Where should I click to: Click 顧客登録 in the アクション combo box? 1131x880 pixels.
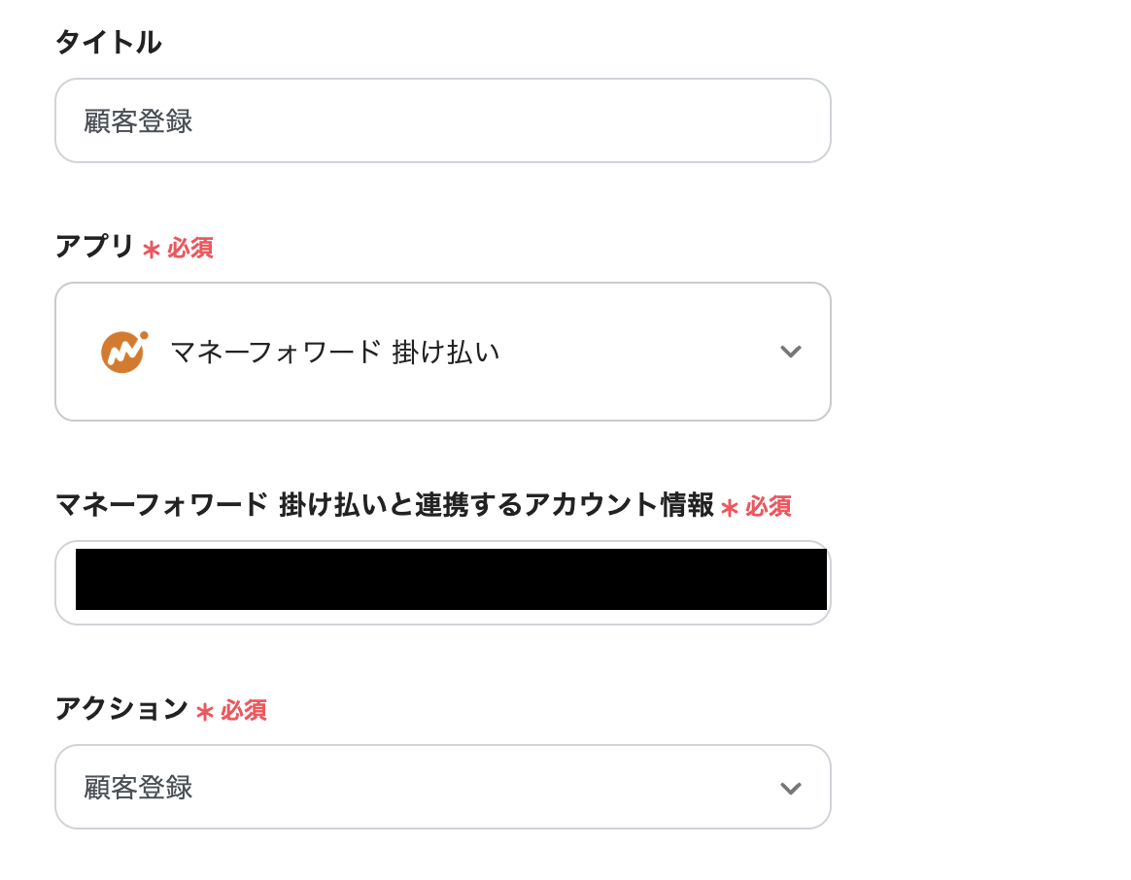click(x=138, y=788)
